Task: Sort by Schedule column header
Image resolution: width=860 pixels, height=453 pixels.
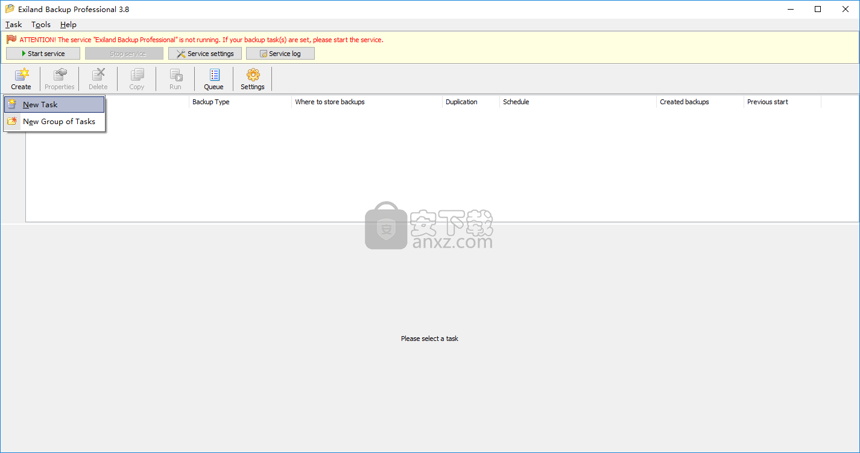Action: pyautogui.click(x=578, y=102)
